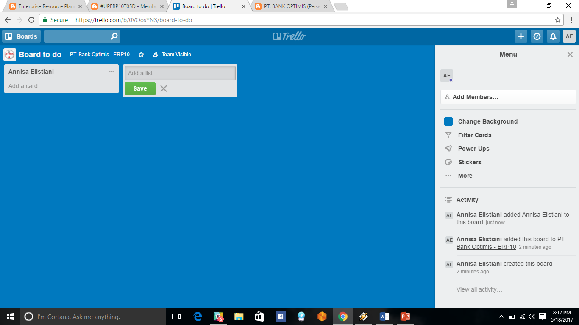Click the AE member avatar in Menu
The width and height of the screenshot is (579, 325).
(x=447, y=76)
